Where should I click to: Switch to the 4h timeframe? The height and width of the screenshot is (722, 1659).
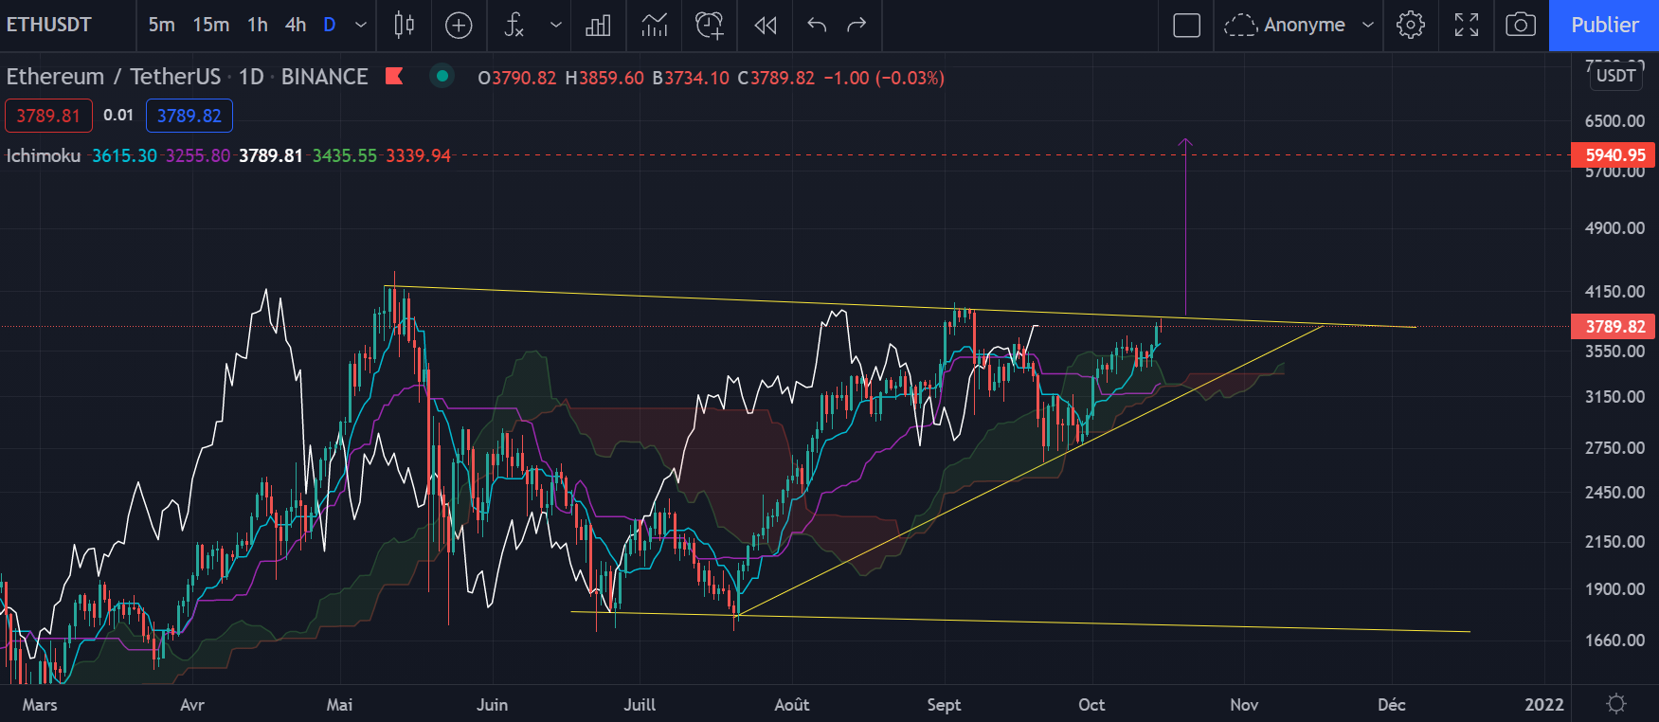click(296, 26)
